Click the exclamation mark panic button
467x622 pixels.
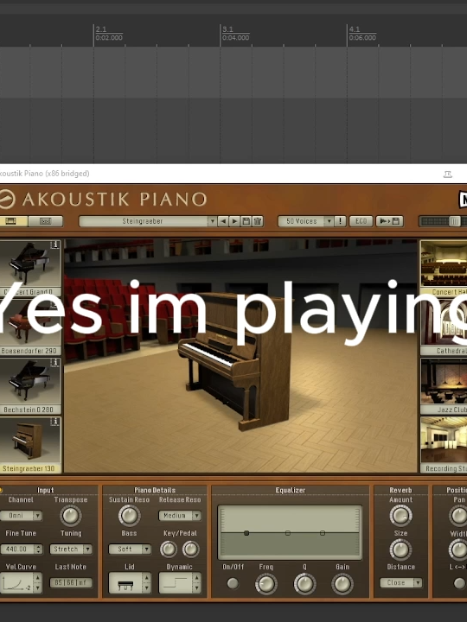341,221
